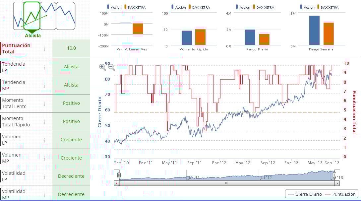Zoom in on the price chart

coord(102,67)
